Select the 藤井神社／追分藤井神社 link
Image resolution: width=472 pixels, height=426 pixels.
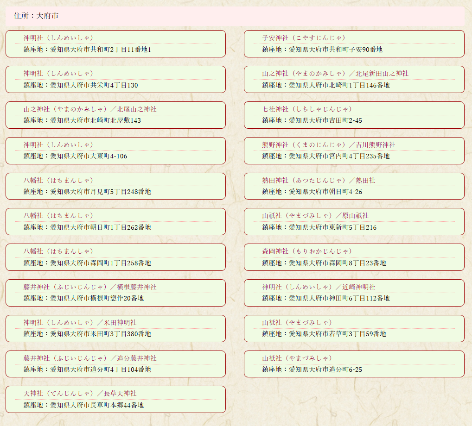click(x=90, y=358)
